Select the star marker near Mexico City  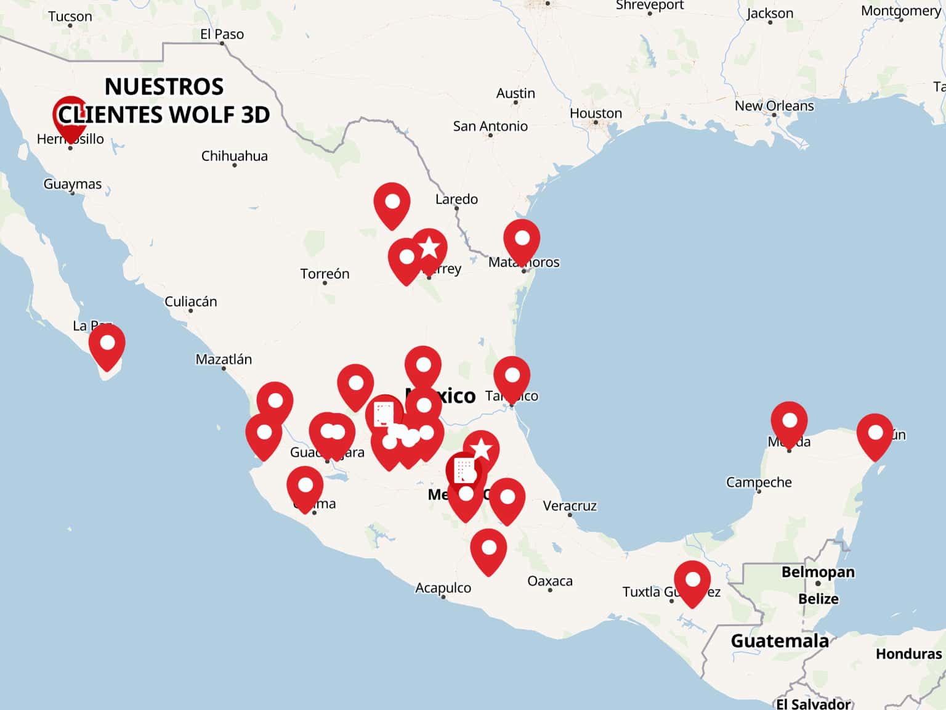[481, 450]
